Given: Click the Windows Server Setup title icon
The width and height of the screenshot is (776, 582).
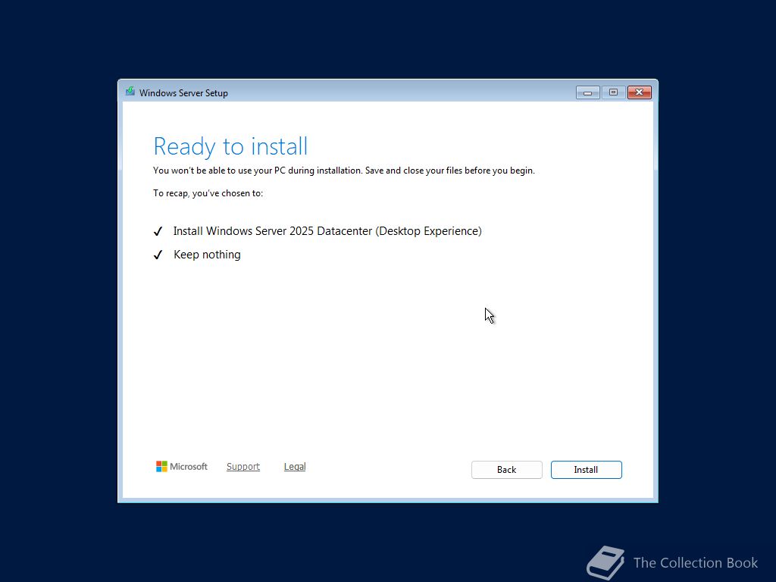Looking at the screenshot, I should point(130,92).
